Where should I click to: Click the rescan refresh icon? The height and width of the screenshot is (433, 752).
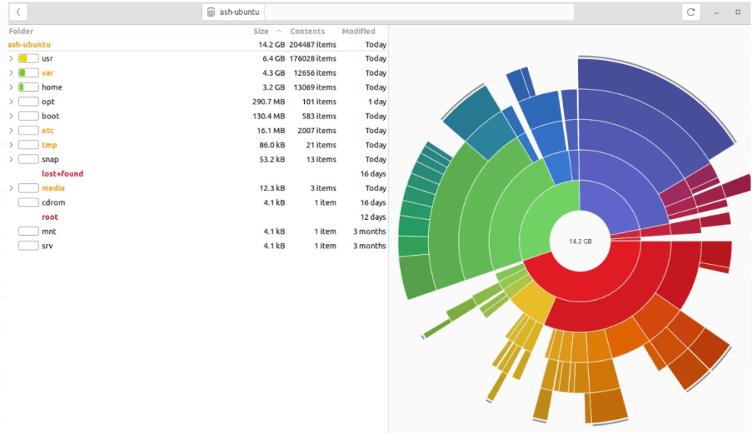coord(690,12)
